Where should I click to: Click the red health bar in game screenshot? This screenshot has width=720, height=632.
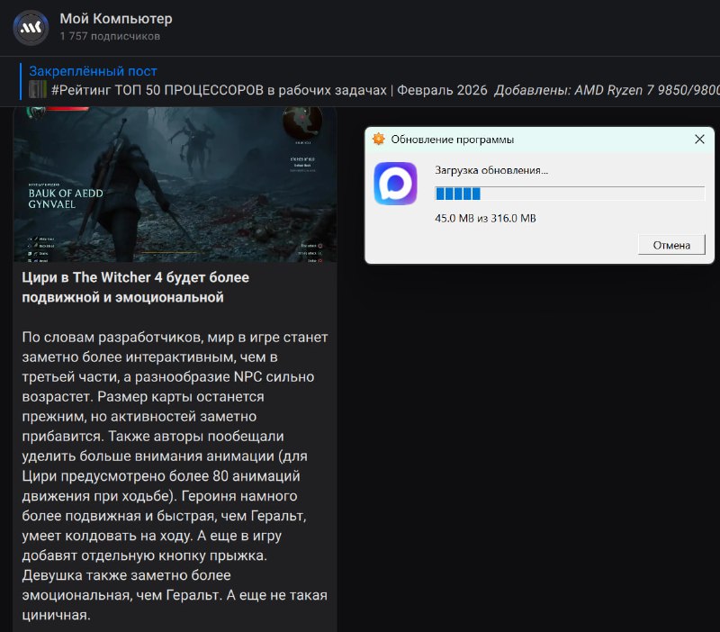pos(66,109)
